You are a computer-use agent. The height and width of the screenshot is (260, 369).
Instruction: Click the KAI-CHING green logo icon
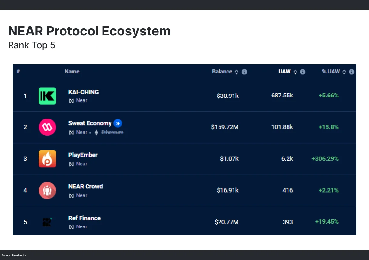click(x=47, y=96)
